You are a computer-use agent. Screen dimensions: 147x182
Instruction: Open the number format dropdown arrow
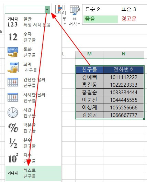point(47,10)
